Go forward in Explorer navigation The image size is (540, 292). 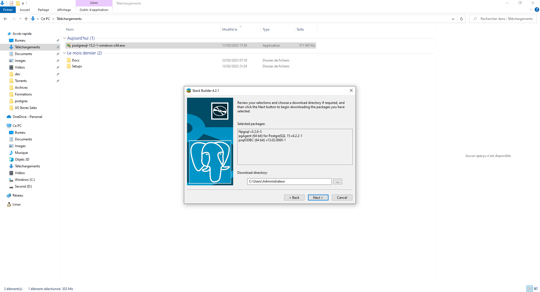point(13,19)
